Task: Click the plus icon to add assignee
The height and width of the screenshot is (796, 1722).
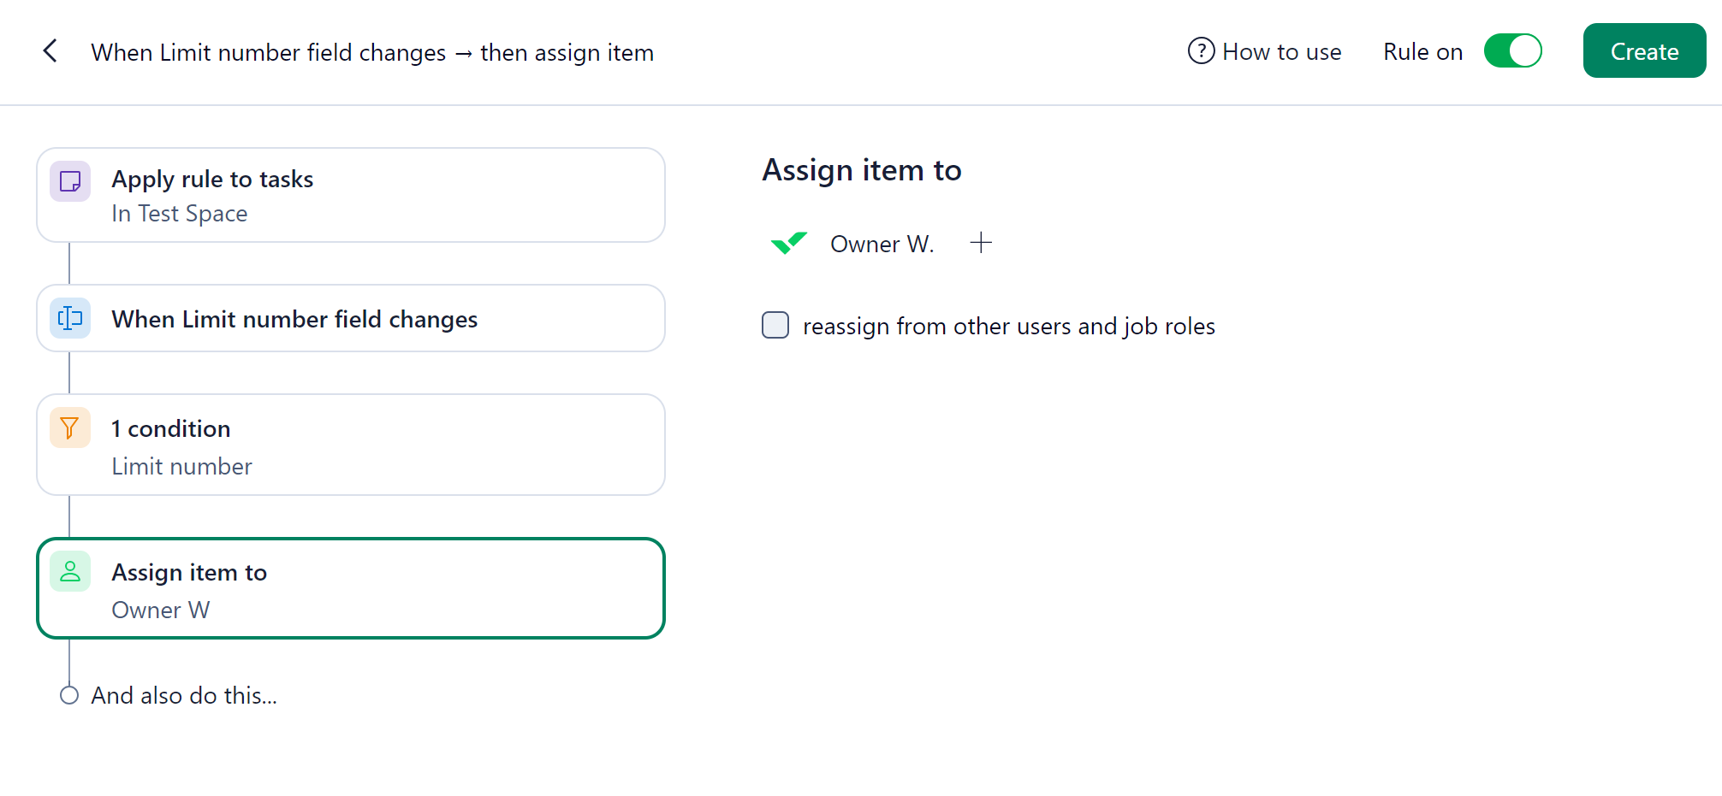Action: (981, 243)
